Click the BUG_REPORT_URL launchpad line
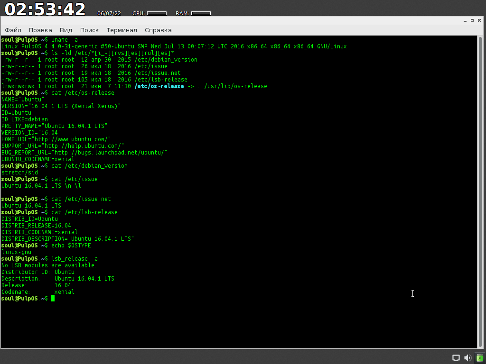486x364 pixels. [84, 152]
